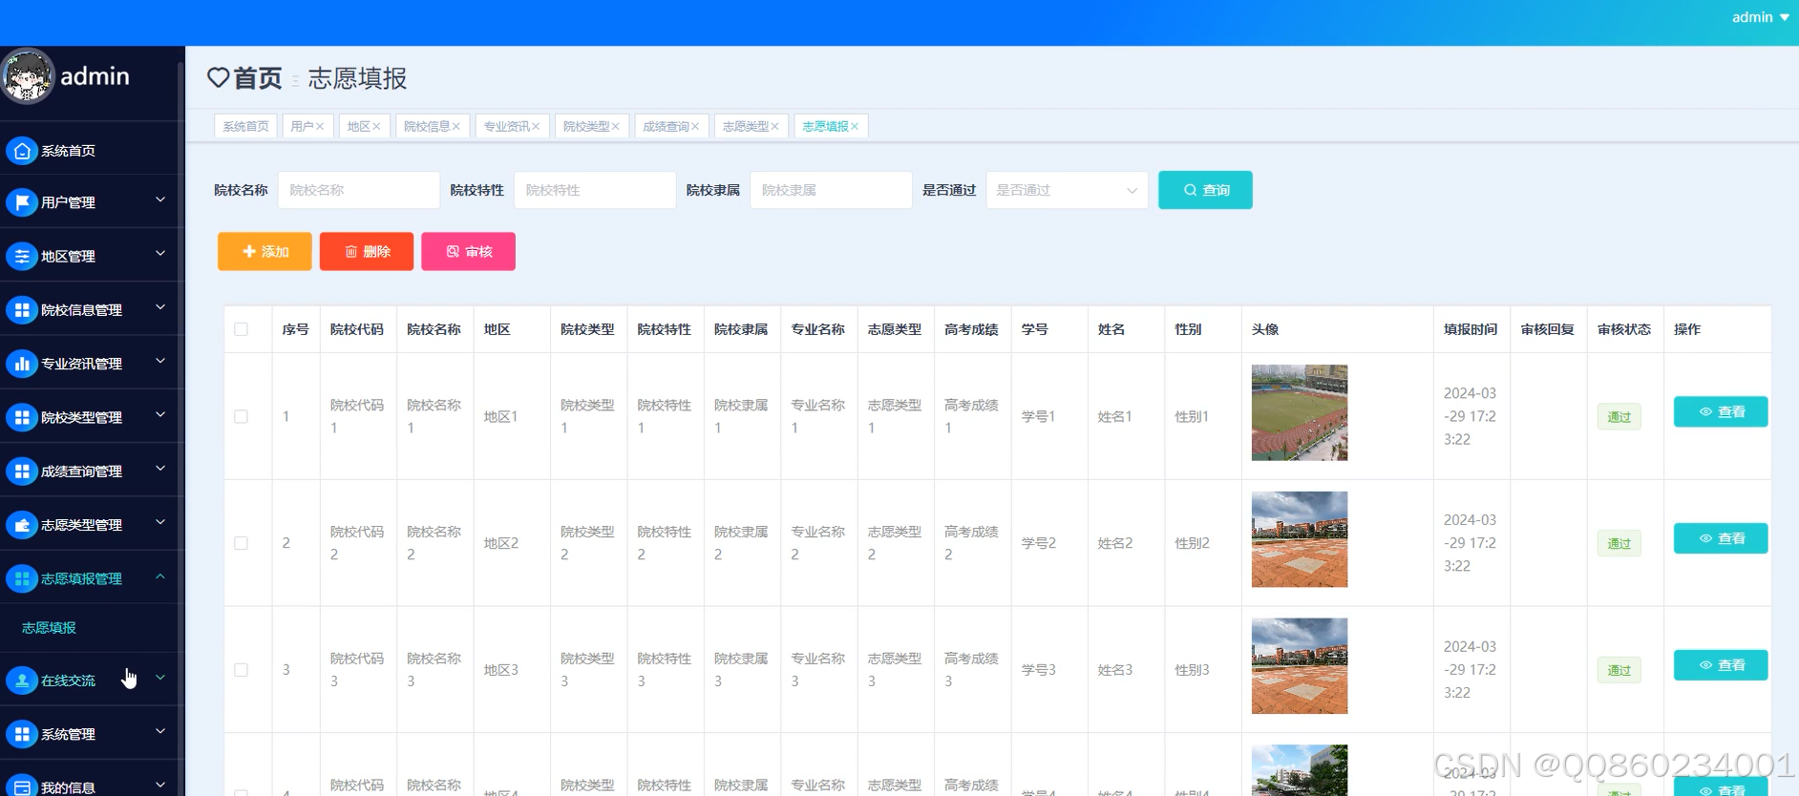Tick the checkbox for row 3
This screenshot has height=796, width=1799.
[241, 670]
